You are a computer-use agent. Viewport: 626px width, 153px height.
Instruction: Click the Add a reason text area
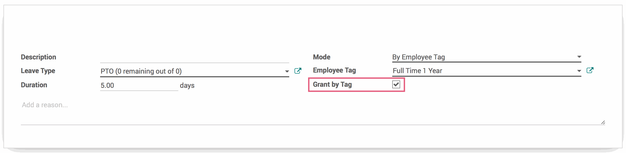click(313, 112)
